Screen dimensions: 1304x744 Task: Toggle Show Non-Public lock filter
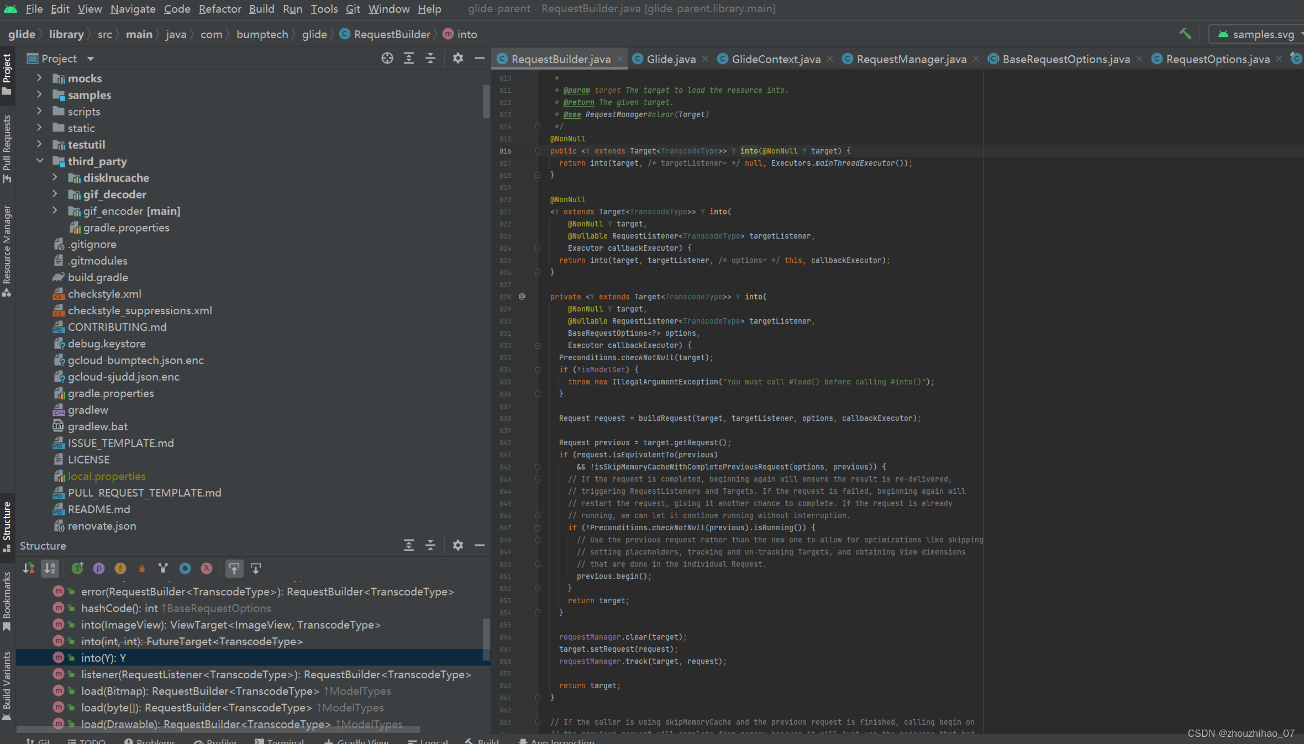[x=142, y=568]
